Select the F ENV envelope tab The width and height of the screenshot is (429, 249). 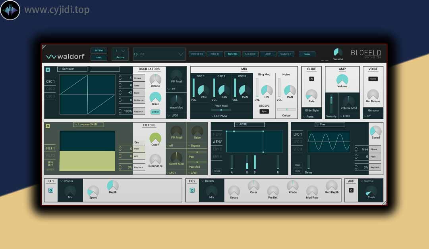pos(217,134)
